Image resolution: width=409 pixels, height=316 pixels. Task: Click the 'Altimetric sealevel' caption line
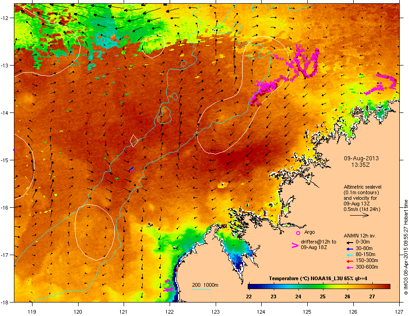click(363, 187)
